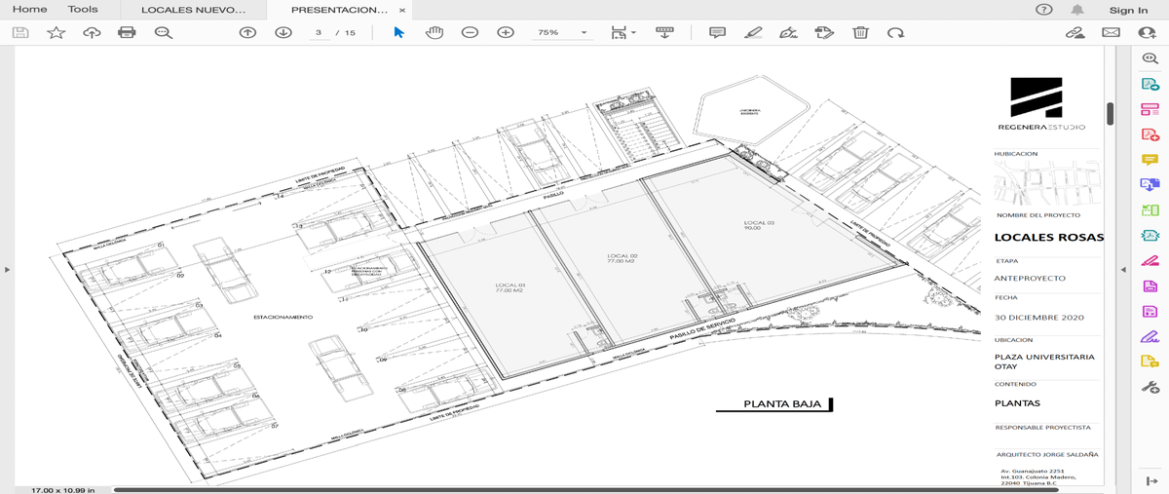Print the document using printer icon
Viewport: 1169px width, 494px height.
pyautogui.click(x=127, y=32)
